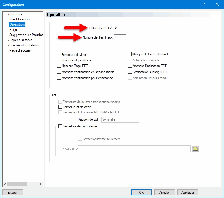
Task: Enable Fermeture de Lot Externe
Action: pos(60,126)
